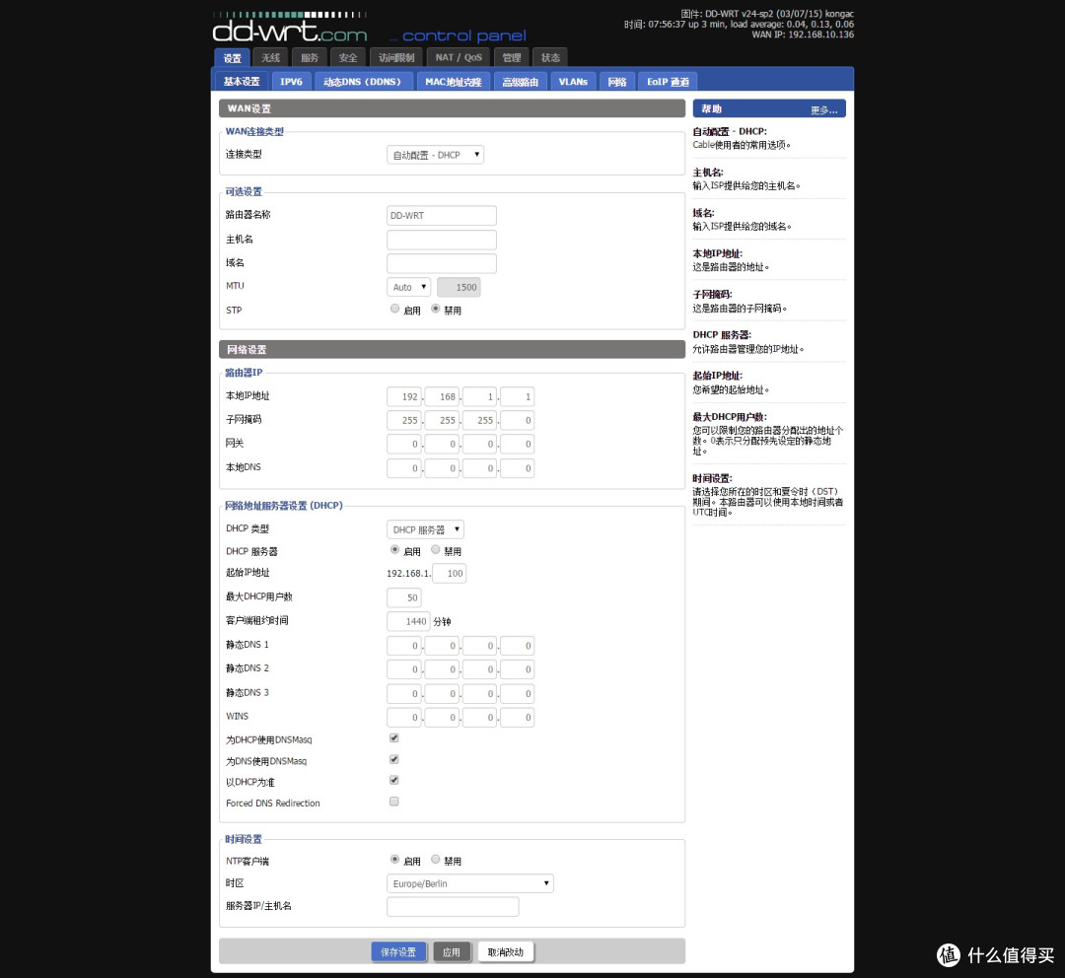Toggle the 以DHCP为准 checkbox
Image resolution: width=1065 pixels, height=978 pixels.
click(393, 781)
